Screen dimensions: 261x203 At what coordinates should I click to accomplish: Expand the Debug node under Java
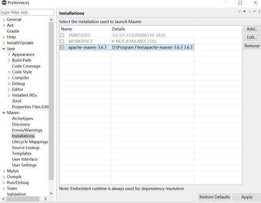click(x=9, y=84)
